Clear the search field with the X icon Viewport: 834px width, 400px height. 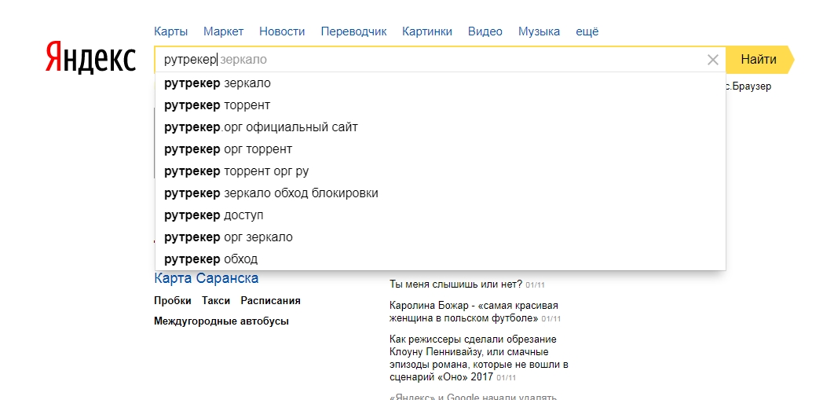coord(713,60)
